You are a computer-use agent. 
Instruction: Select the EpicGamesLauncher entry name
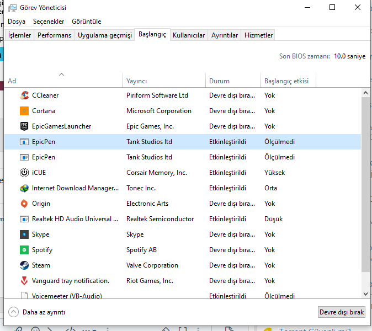pos(61,126)
